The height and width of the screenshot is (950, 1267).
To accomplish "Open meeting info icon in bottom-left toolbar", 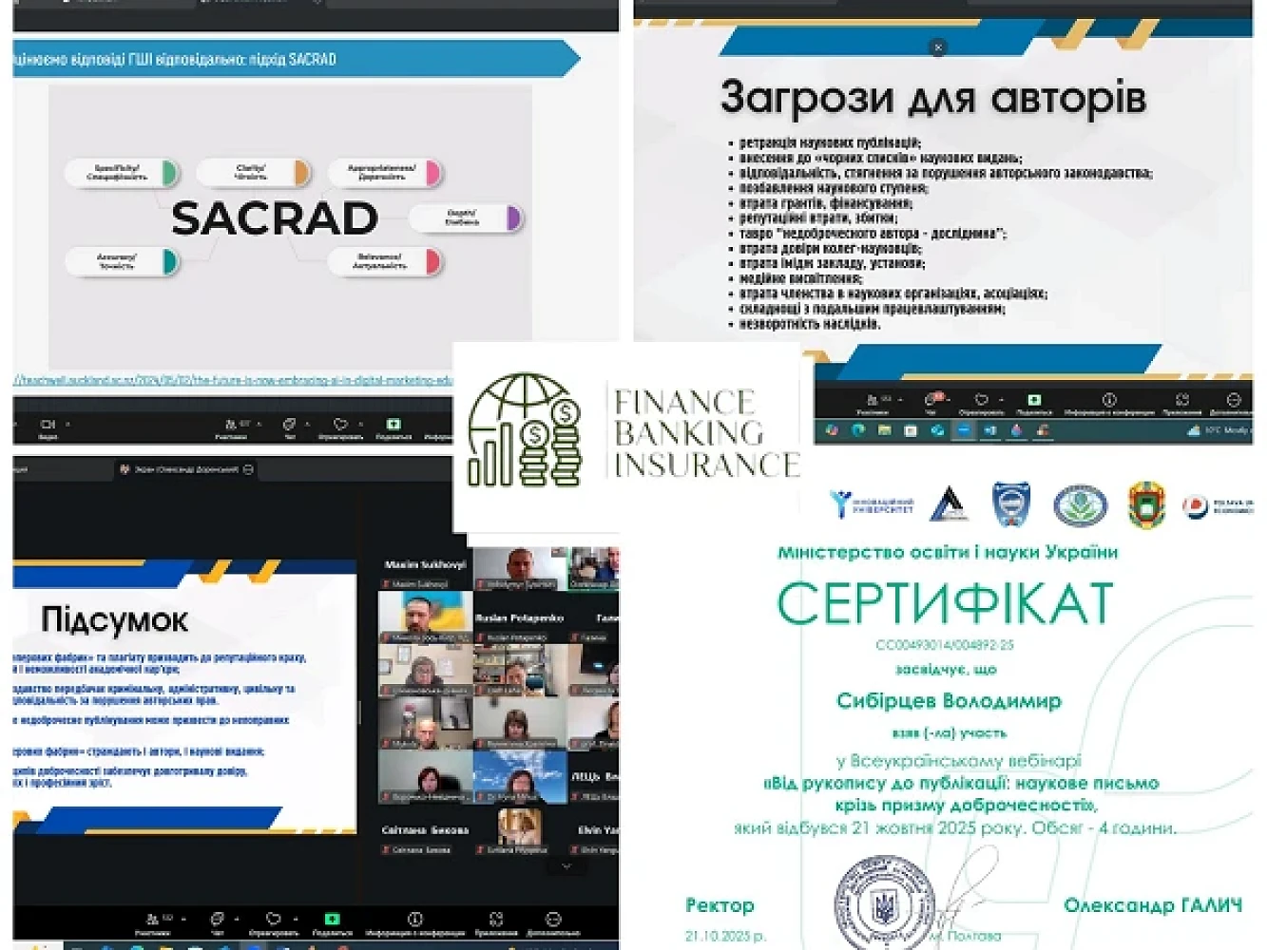I will click(414, 919).
